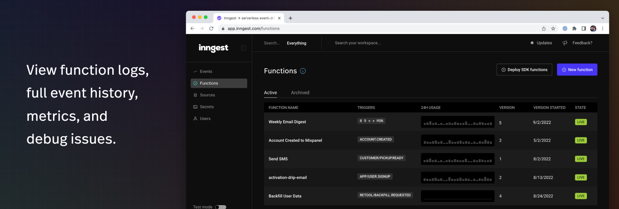Open the browser side panel icon
This screenshot has width=619, height=209.
point(584,29)
